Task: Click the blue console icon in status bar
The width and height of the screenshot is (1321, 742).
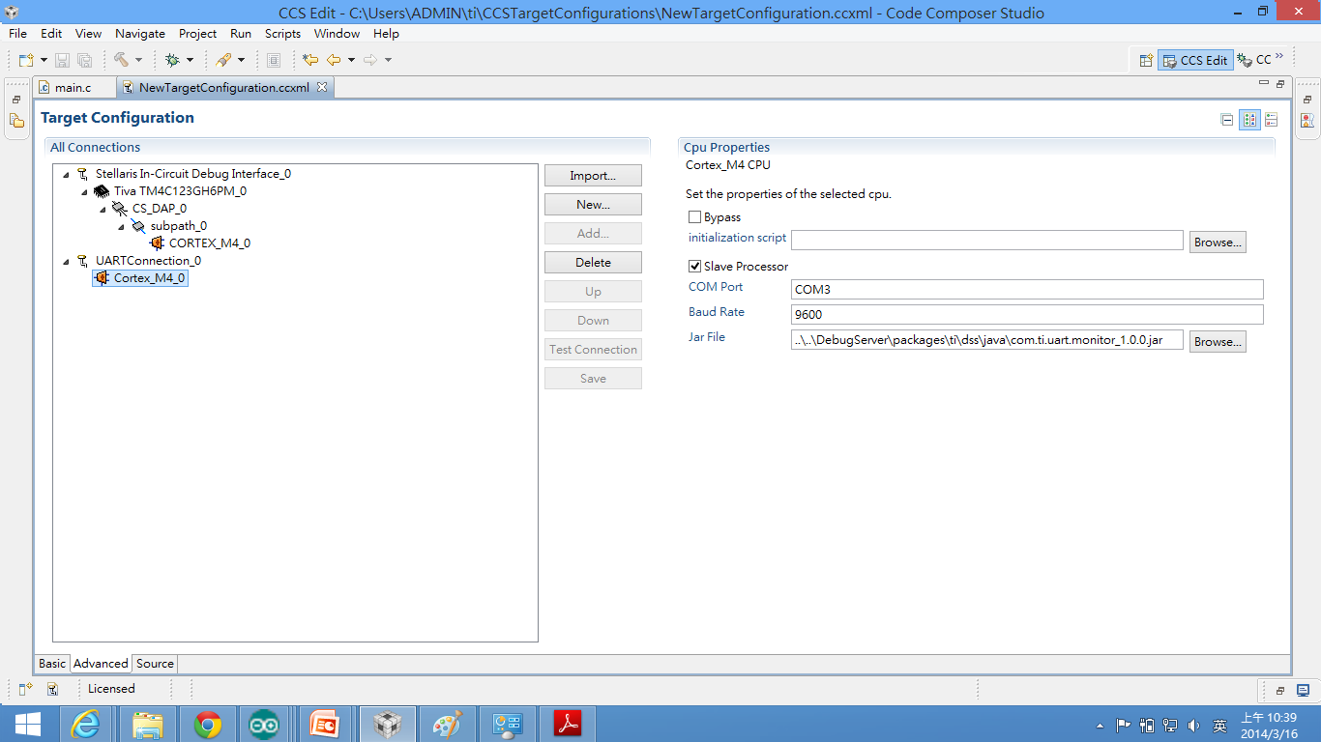Action: point(1303,690)
